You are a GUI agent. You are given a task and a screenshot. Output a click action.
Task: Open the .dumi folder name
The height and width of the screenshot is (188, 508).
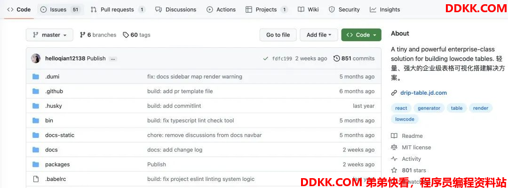(52, 76)
